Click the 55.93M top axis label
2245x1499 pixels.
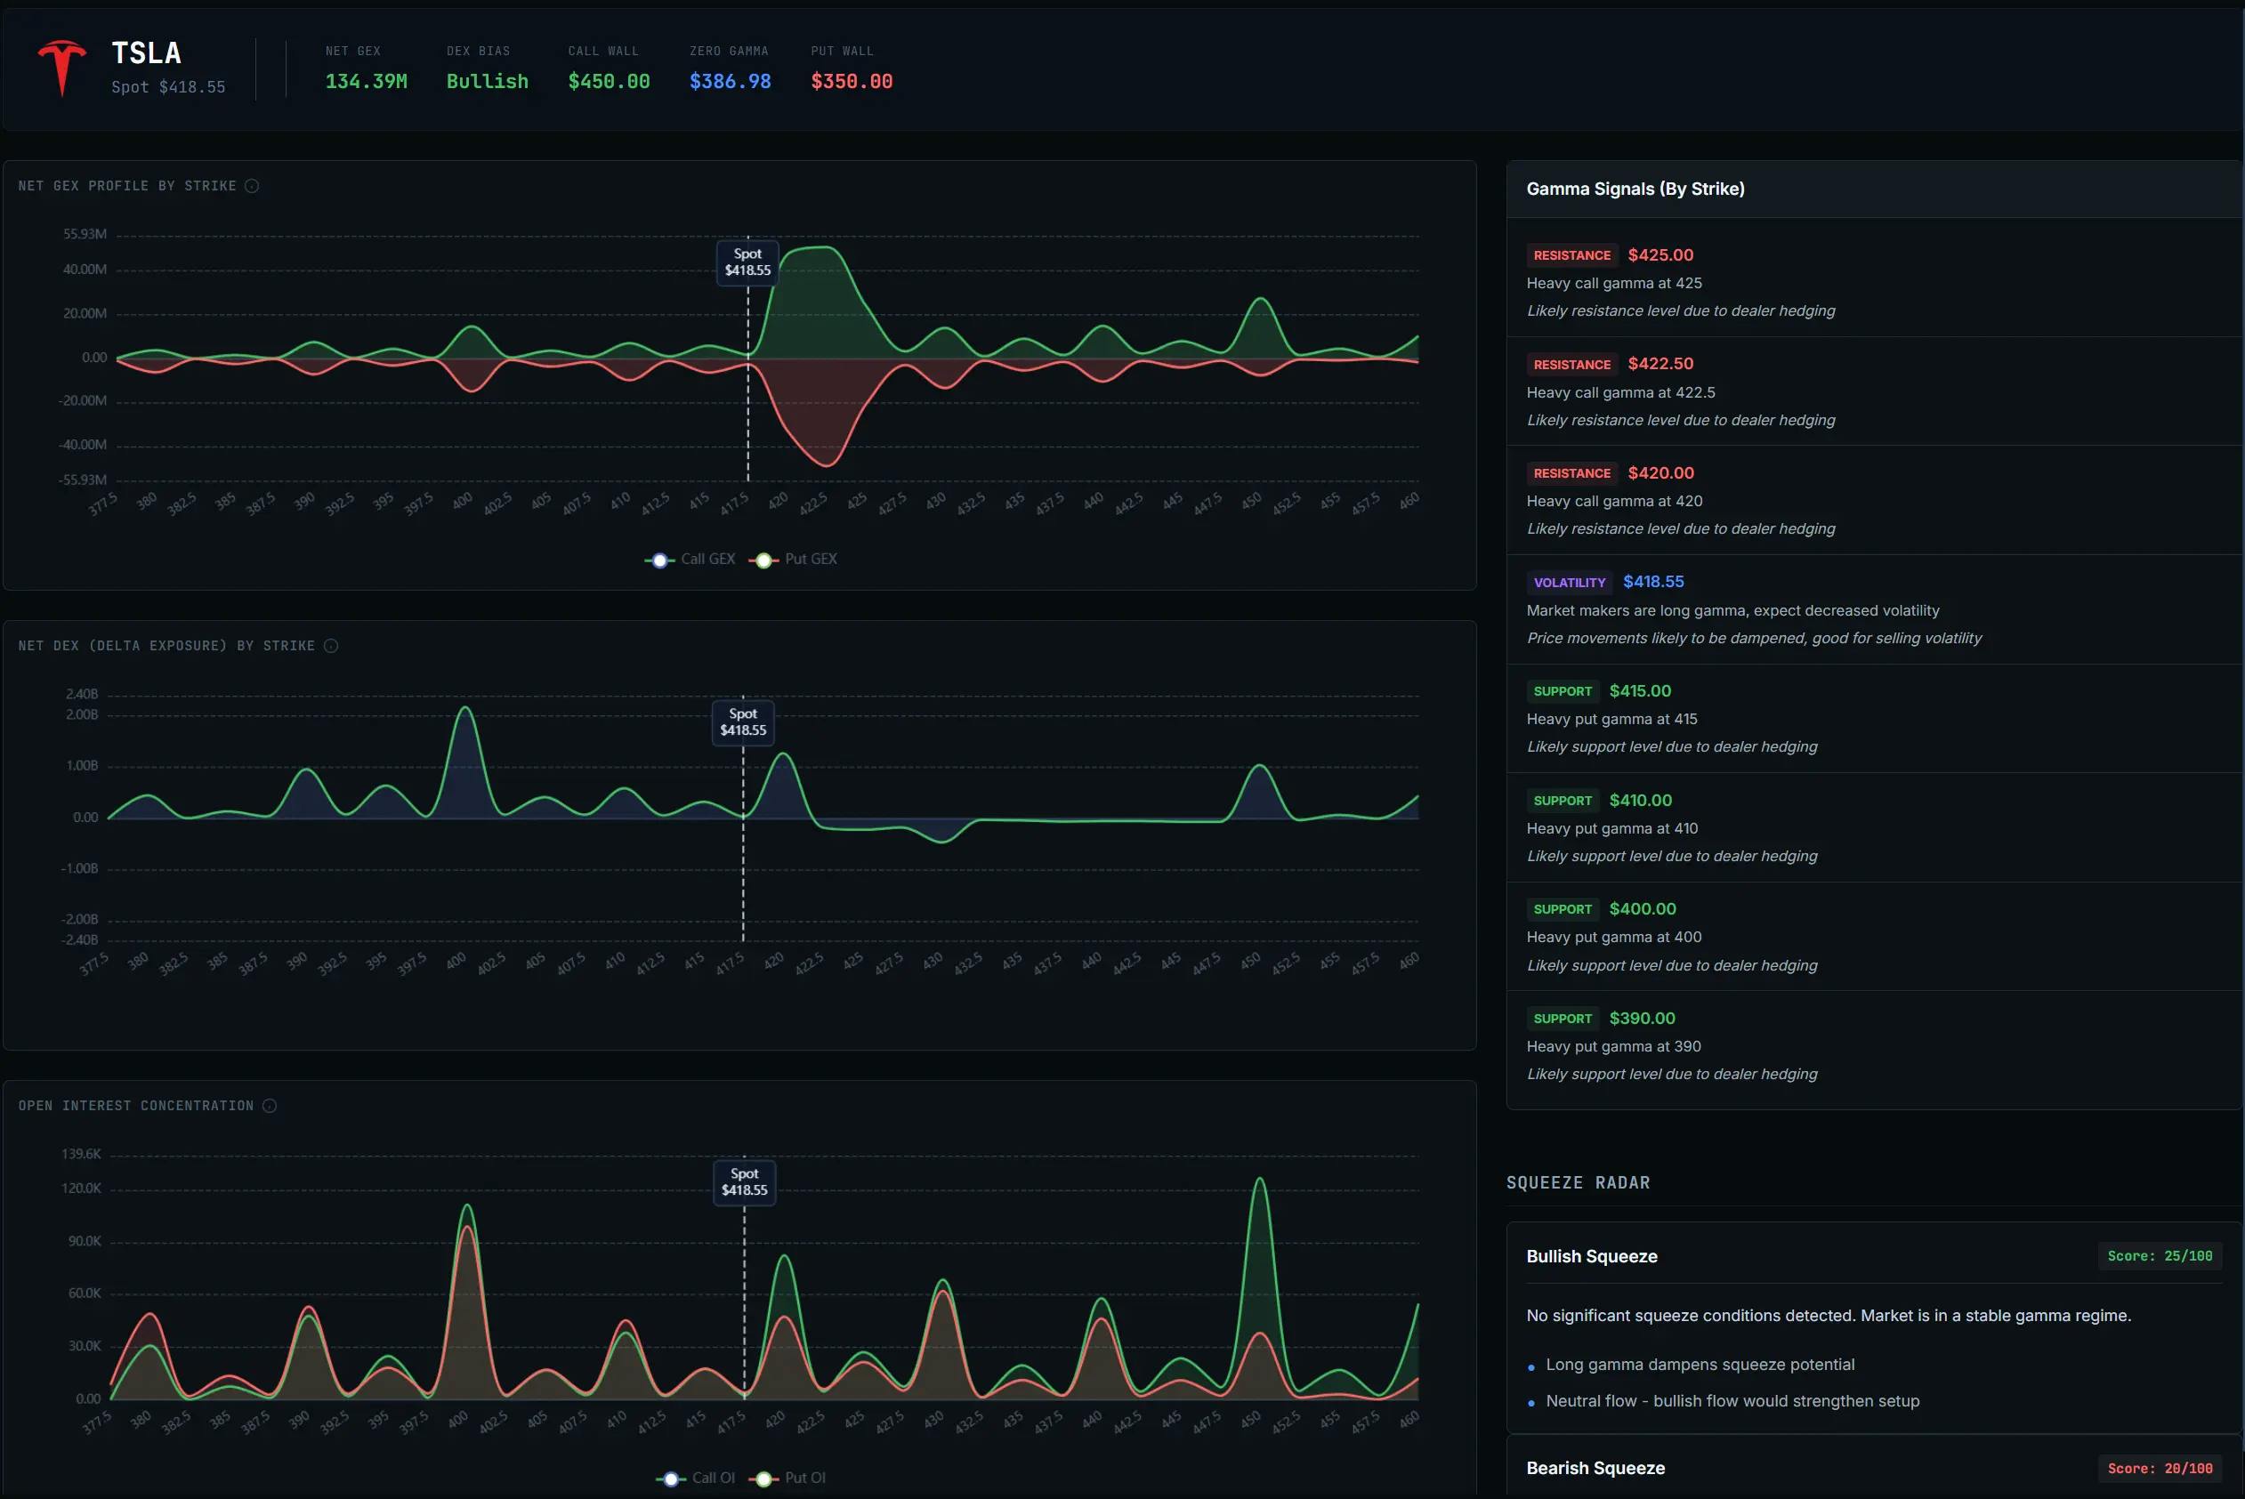point(85,234)
